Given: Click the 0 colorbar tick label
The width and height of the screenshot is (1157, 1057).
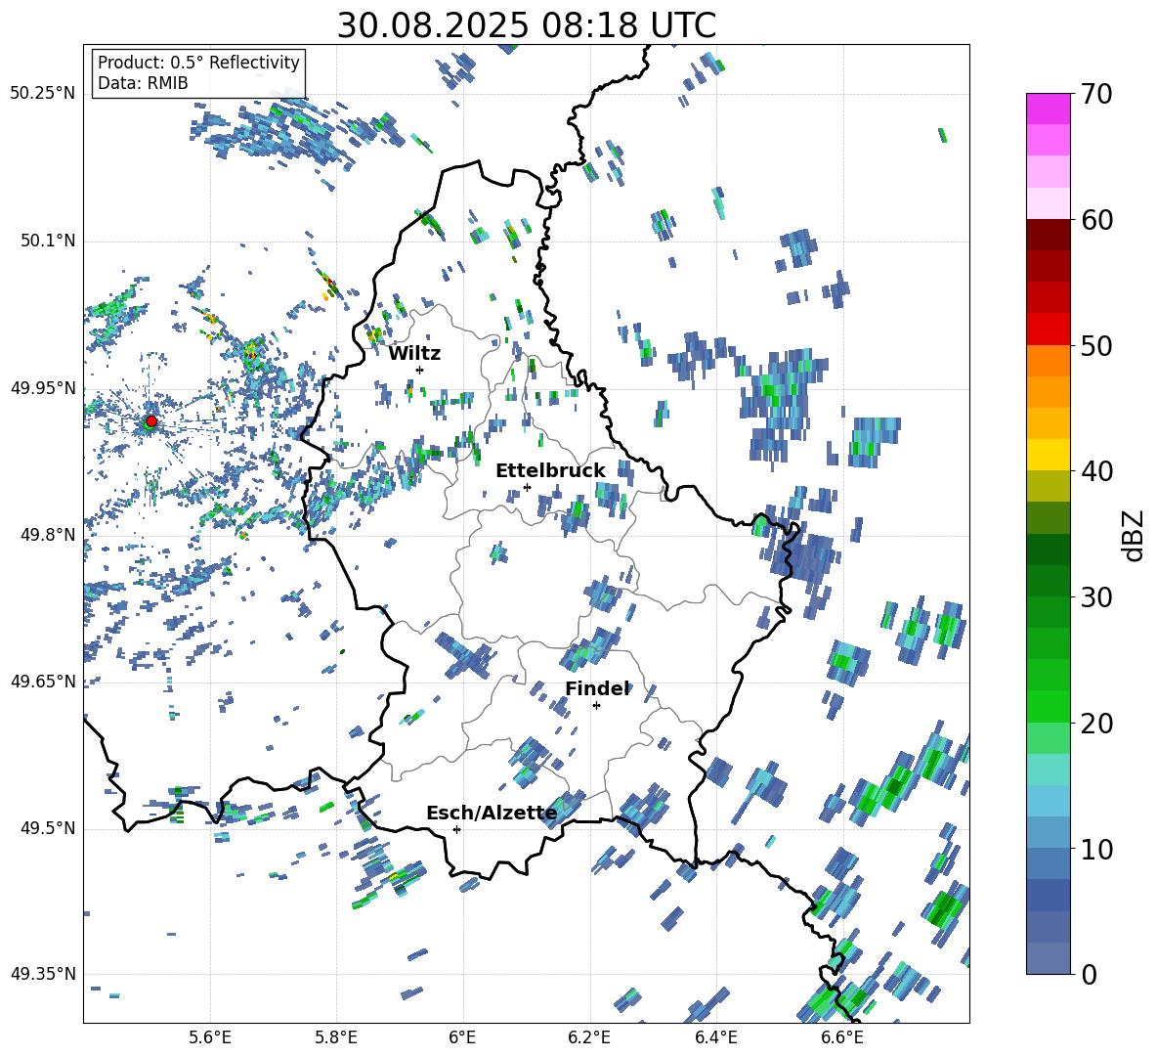Looking at the screenshot, I should click(1089, 974).
